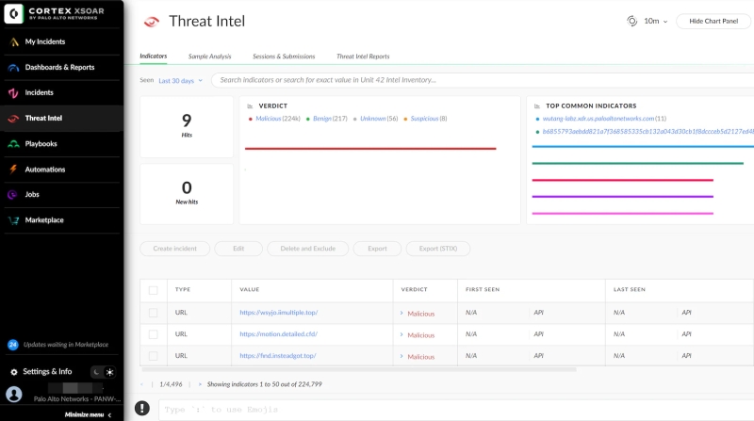The height and width of the screenshot is (421, 754).
Task: Check the box for find.insteadgot.top row
Action: pyautogui.click(x=153, y=356)
